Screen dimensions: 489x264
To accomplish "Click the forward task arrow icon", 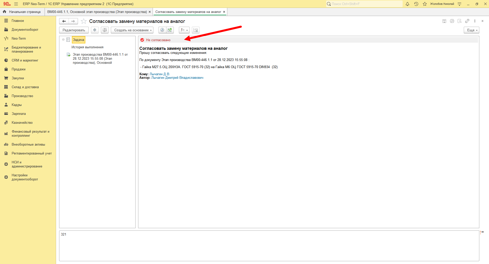I will click(x=95, y=30).
